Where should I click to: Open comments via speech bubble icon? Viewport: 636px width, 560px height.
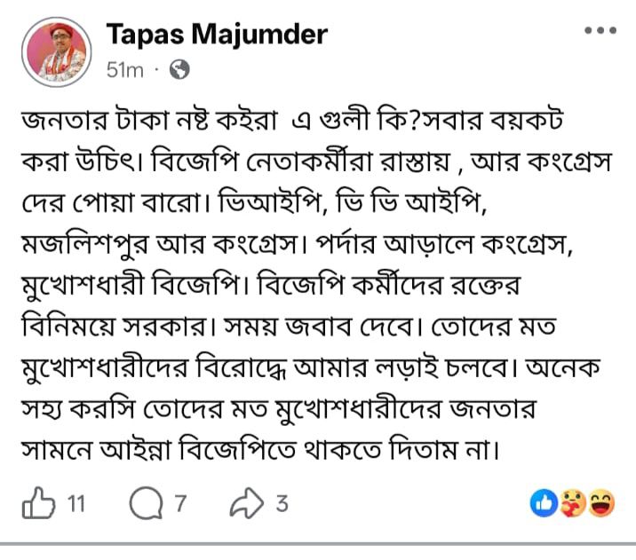click(x=146, y=504)
